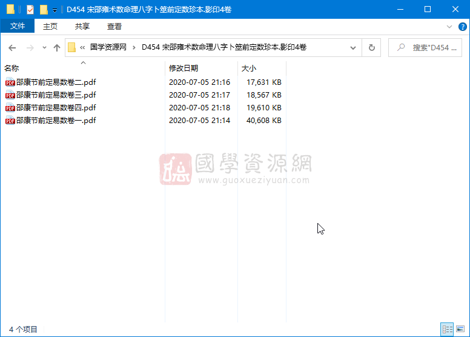470x337 pixels.
Task: Select file 邵康节前定易数卷一.pdf
Action: click(56, 121)
